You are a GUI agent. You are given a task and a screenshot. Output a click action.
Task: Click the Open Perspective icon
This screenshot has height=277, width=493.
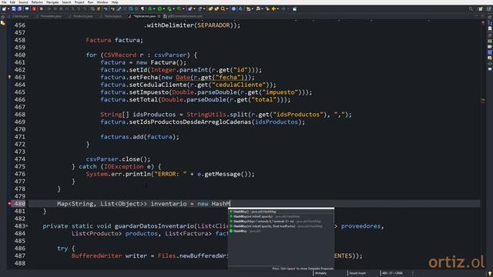(481, 8)
